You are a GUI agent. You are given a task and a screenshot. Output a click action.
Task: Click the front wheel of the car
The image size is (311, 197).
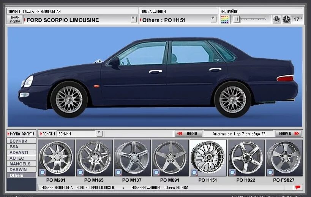tap(69, 99)
